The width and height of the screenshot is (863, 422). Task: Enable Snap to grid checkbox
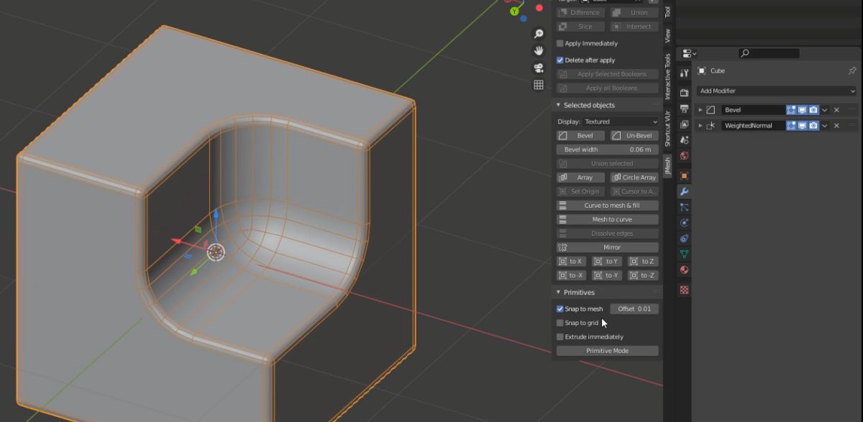tap(560, 323)
